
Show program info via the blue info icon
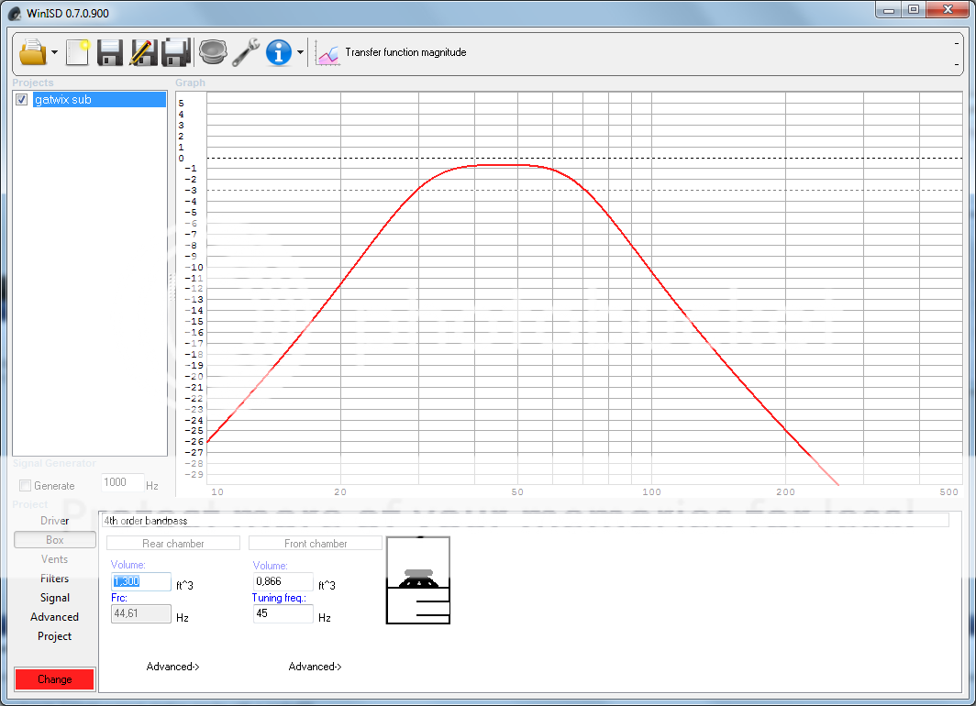[280, 52]
